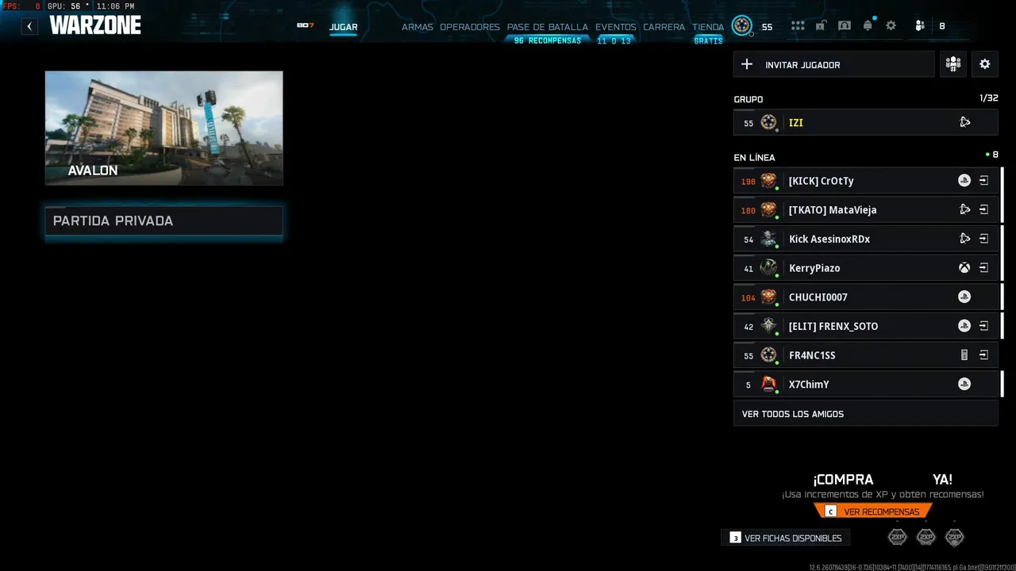Select IZI group member row
The height and width of the screenshot is (571, 1016).
tap(866, 122)
